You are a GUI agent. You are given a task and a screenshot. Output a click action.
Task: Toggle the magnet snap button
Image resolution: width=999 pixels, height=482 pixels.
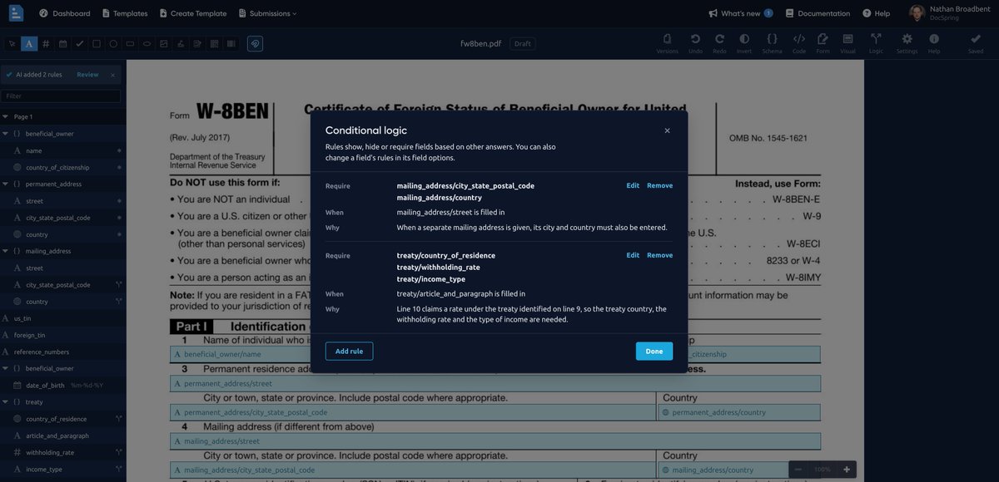pyautogui.click(x=256, y=43)
